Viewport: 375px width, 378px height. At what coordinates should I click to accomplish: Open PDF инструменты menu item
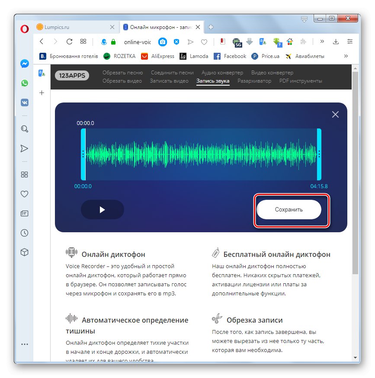(x=301, y=81)
